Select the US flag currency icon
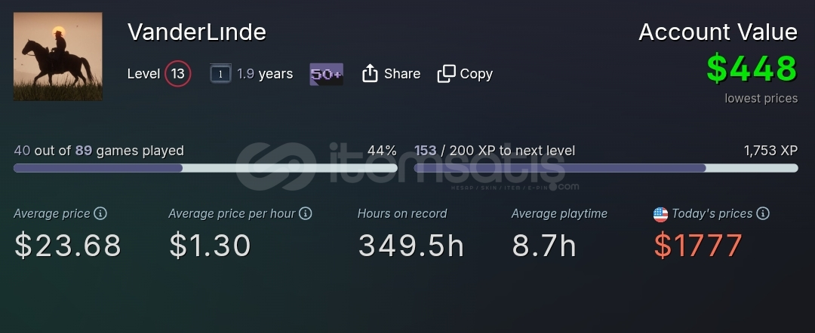Screen dimensions: 815x333 pos(660,214)
